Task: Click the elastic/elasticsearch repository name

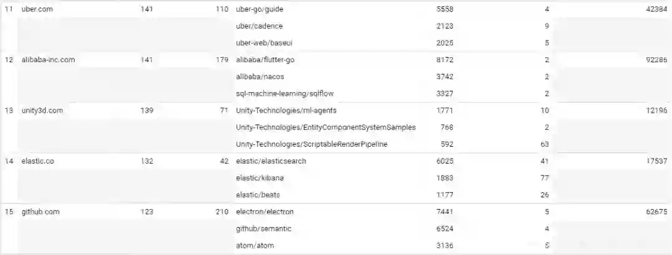Action: tap(271, 161)
